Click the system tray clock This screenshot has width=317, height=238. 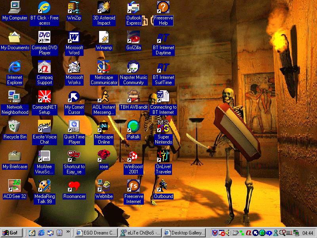tap(307, 233)
